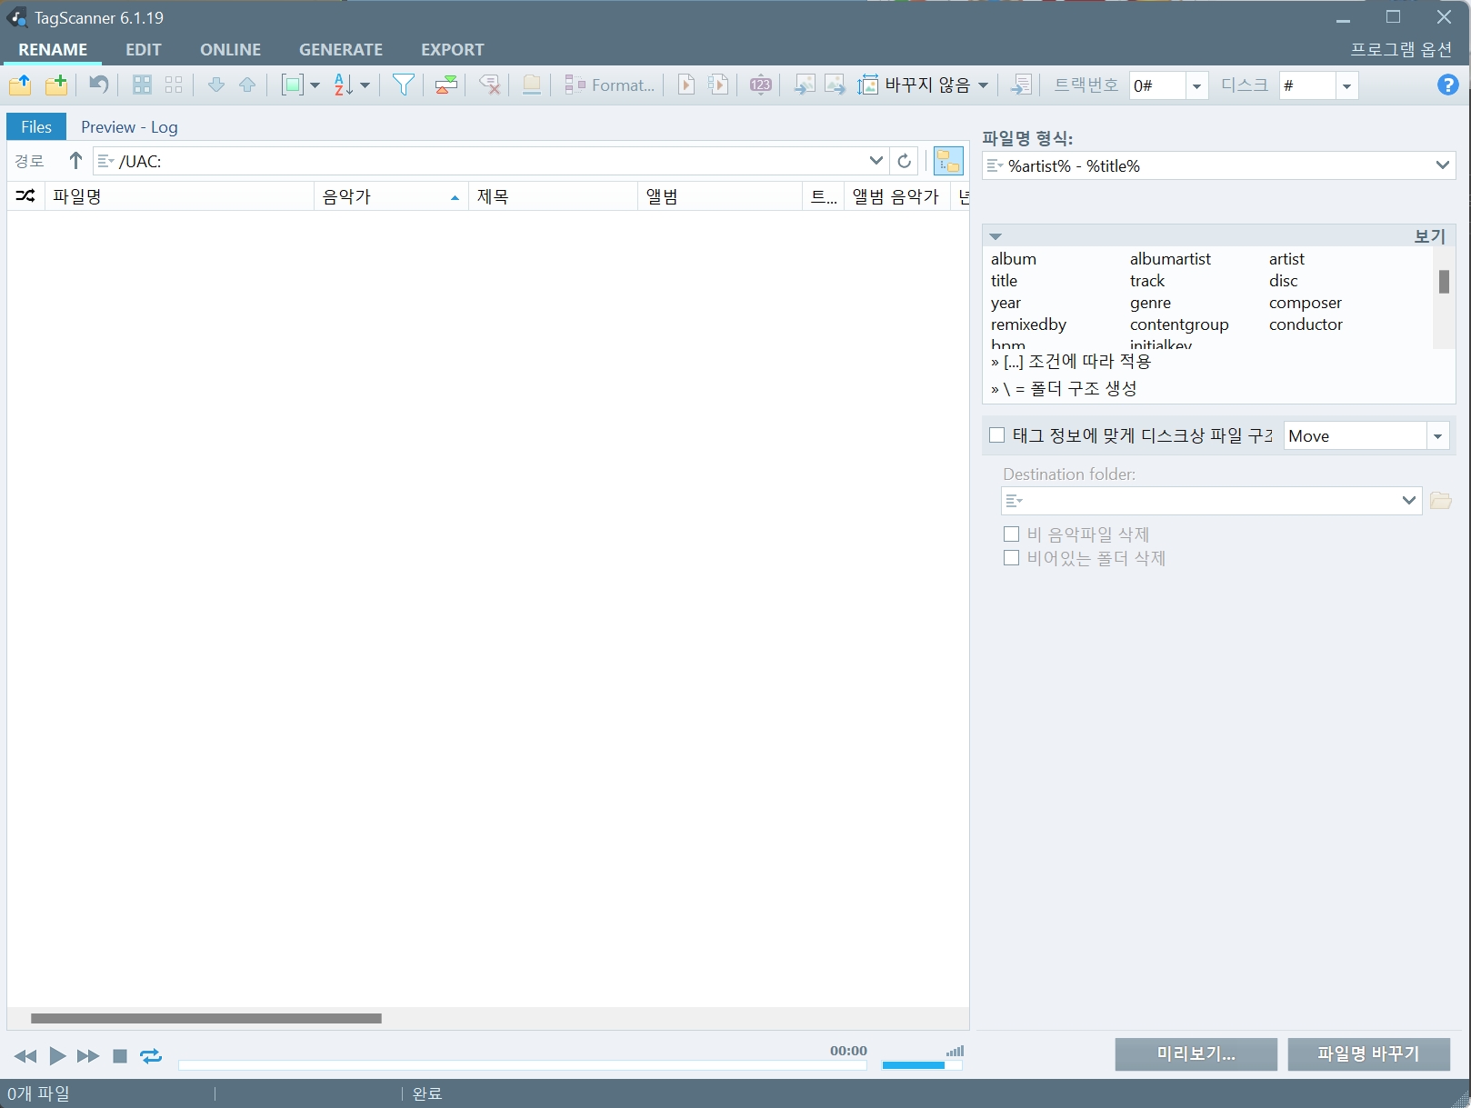Sort by the 음악가 column header

[391, 196]
